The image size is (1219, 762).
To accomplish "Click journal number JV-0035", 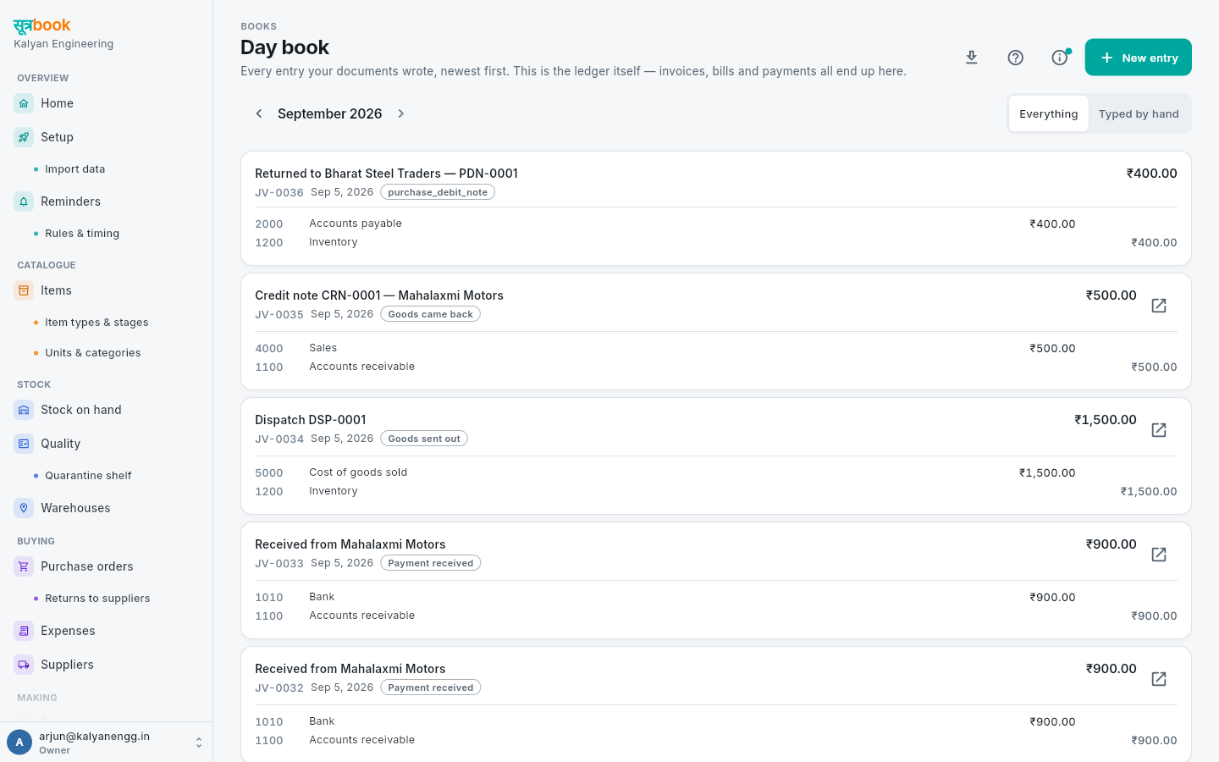I will (x=279, y=315).
